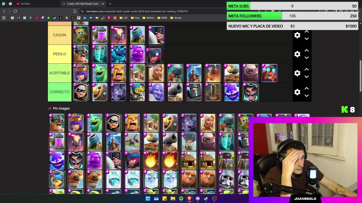This screenshot has width=362, height=203.
Task: Open settings gear for CORRECTO tier row
Action: pos(297,92)
